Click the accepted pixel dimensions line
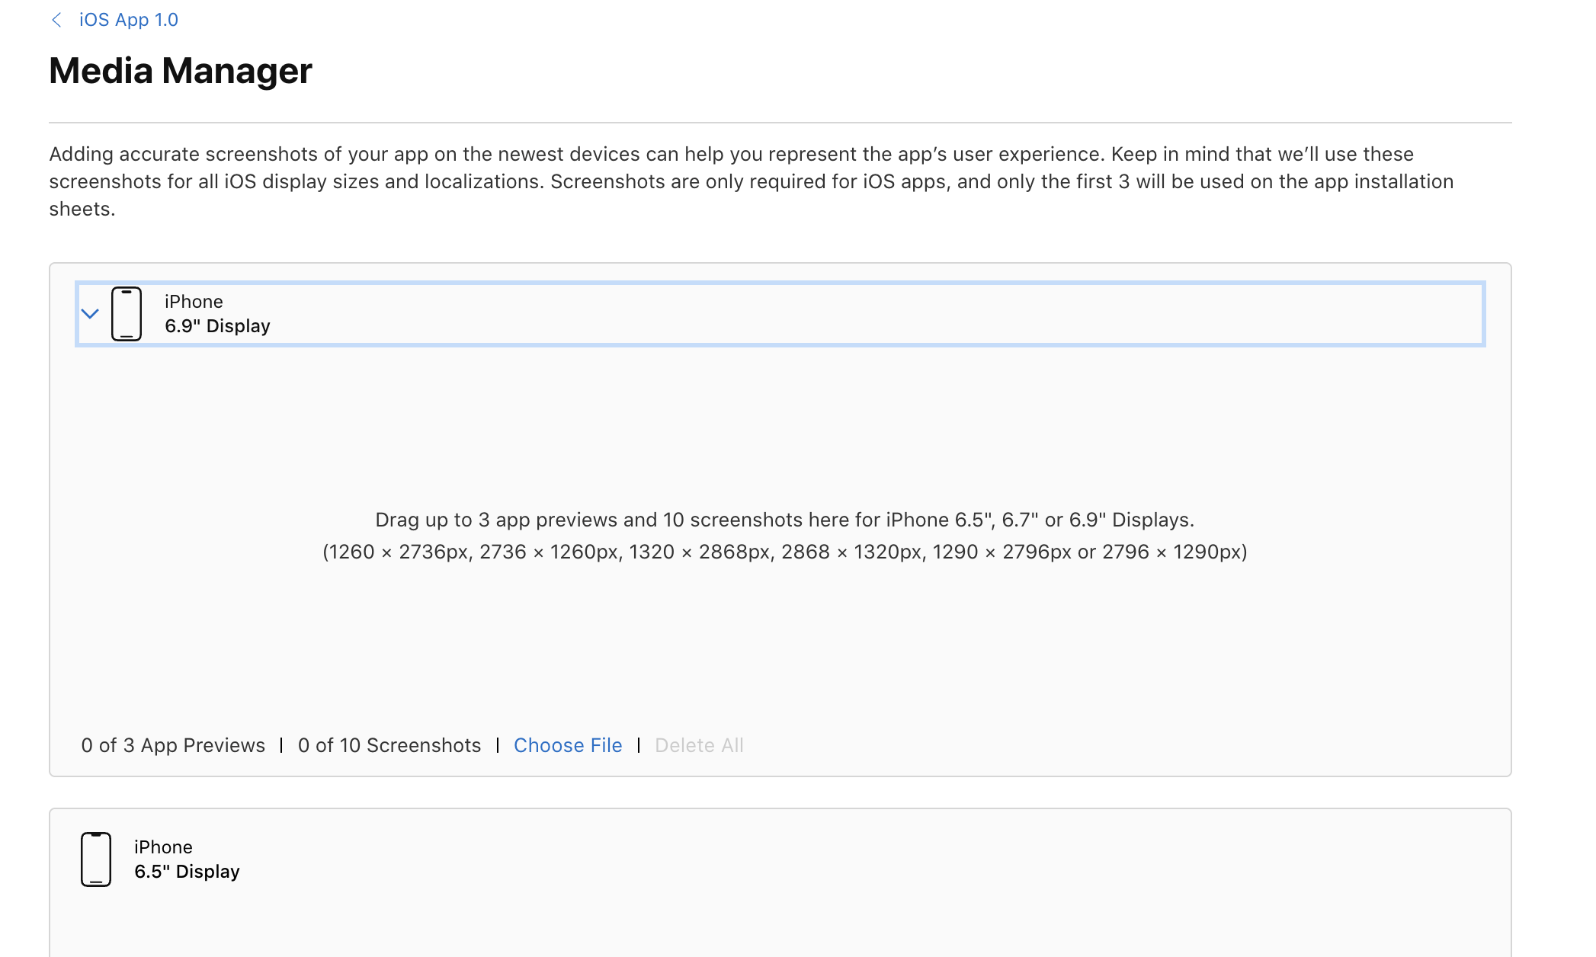Image resolution: width=1596 pixels, height=957 pixels. [784, 552]
